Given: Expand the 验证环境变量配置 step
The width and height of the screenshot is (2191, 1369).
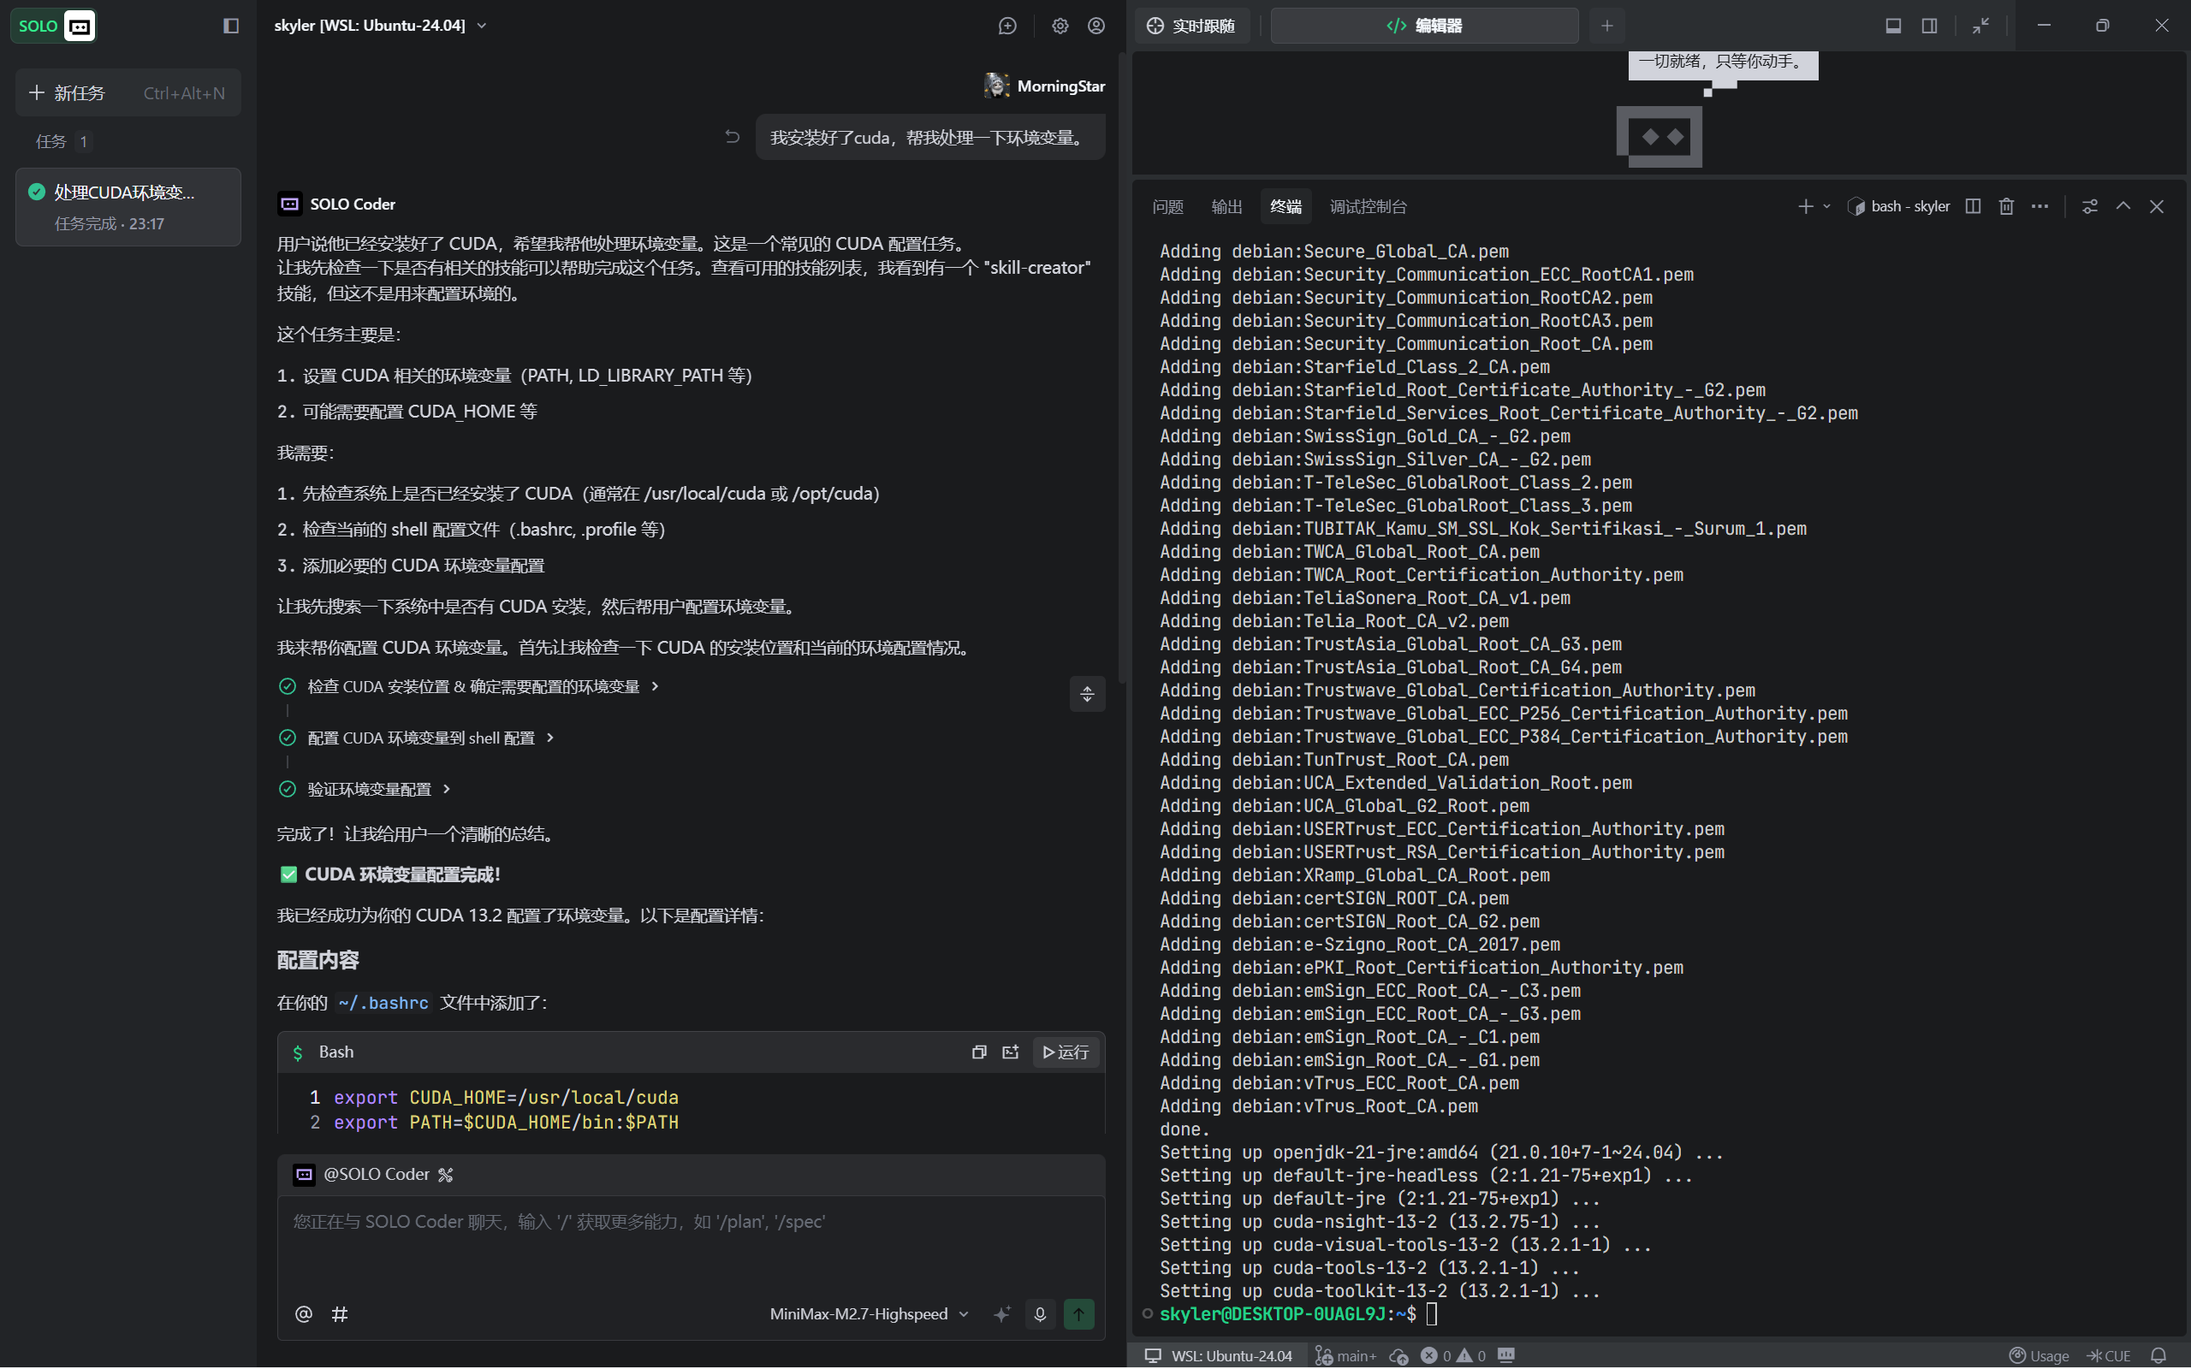Looking at the screenshot, I should coord(370,790).
